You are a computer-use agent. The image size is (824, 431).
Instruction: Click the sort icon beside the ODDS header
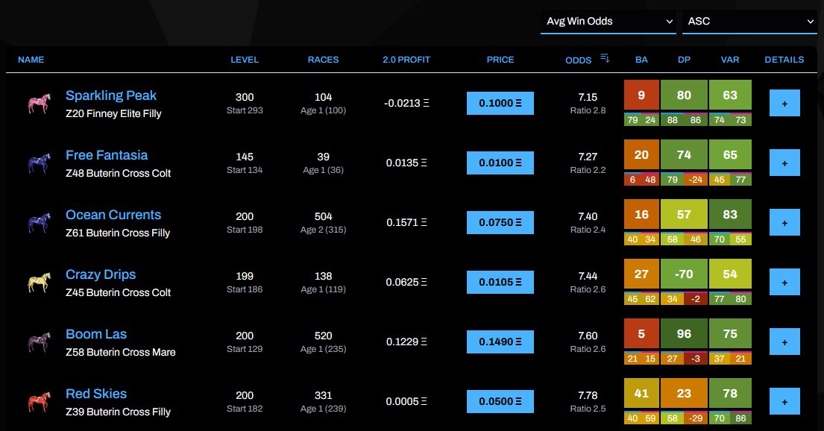(x=604, y=59)
